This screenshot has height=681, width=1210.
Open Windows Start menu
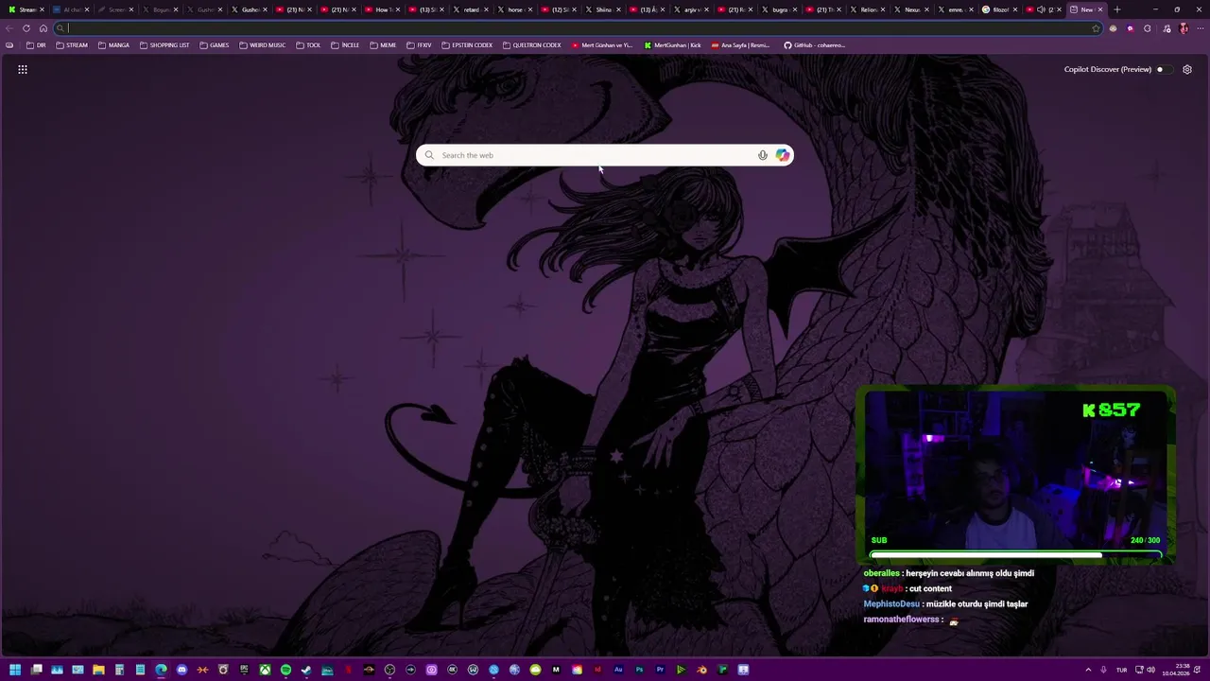[x=15, y=670]
